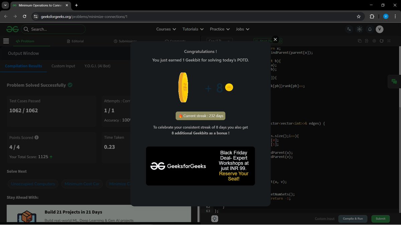Copy the editor code using the copy icon
401x225 pixels.
360,40
